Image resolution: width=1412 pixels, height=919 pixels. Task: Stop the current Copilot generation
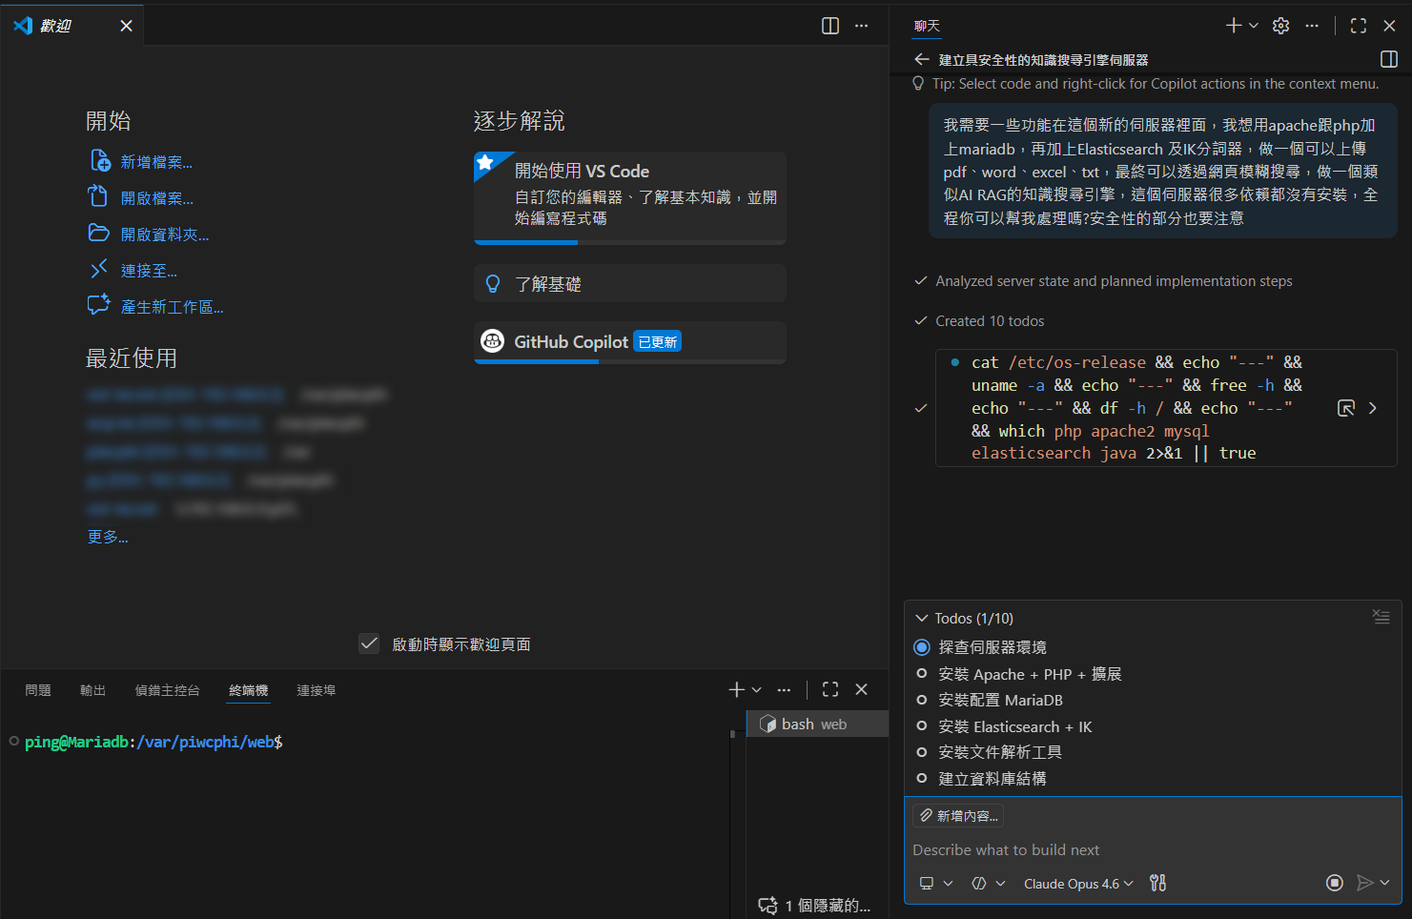(x=1334, y=883)
